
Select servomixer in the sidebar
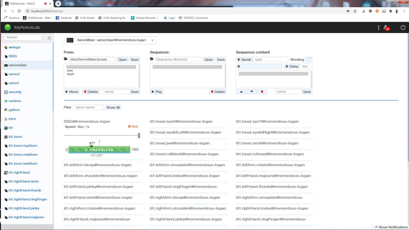click(18, 65)
